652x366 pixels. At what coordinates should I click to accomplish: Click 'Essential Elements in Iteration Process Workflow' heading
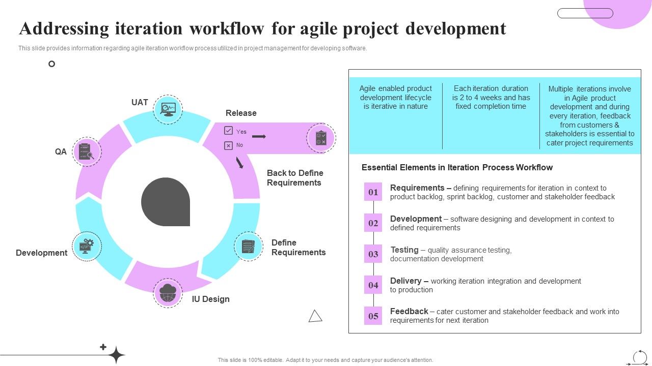click(457, 167)
